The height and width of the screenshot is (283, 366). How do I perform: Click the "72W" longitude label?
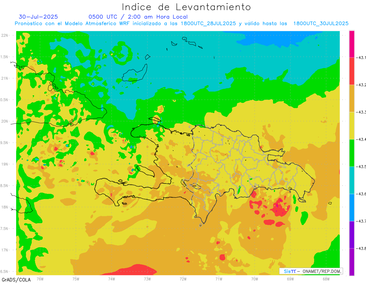coord(183,279)
